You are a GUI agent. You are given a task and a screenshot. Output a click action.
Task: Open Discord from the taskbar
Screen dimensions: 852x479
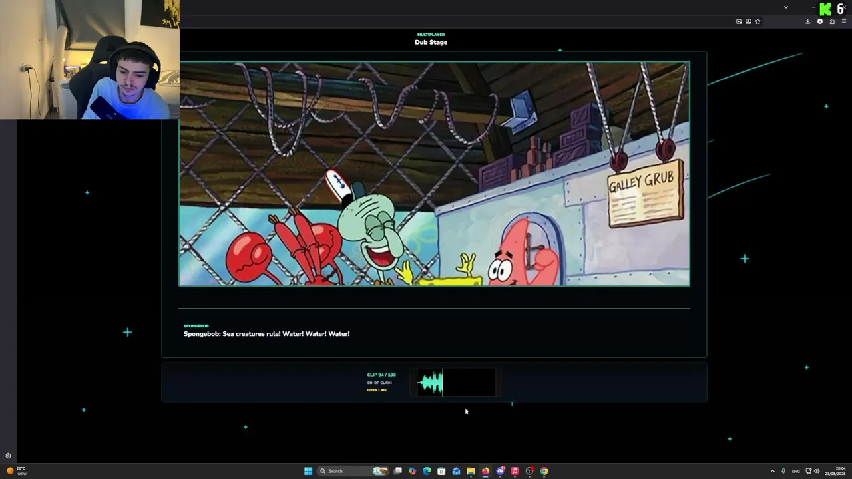(x=501, y=471)
